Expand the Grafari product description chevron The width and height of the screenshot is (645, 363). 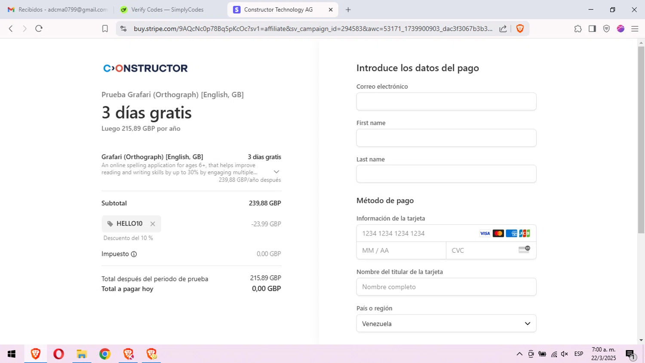point(276,172)
